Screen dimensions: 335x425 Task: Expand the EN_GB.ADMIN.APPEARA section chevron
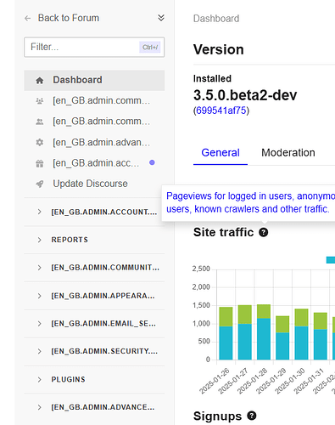(x=39, y=296)
